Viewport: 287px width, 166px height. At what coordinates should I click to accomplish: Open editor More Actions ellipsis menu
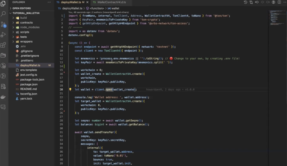284,2
